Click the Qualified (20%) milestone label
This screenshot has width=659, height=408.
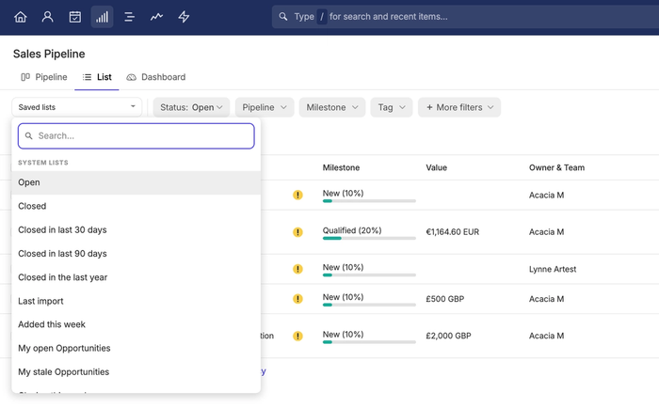point(352,230)
